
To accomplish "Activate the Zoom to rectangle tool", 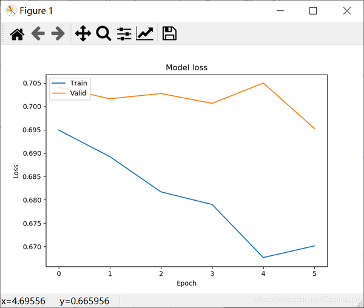I will pos(104,33).
